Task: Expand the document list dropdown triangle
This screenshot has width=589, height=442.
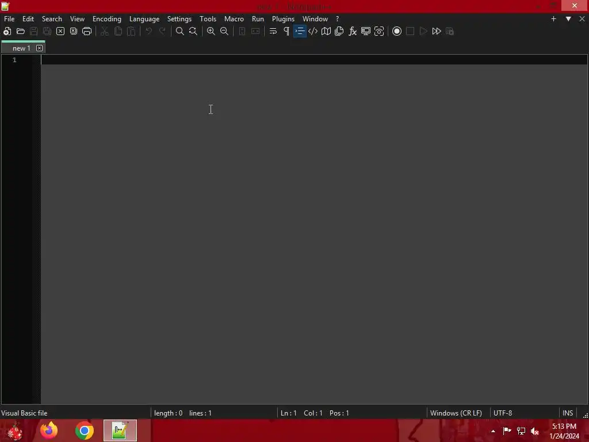Action: [x=568, y=19]
